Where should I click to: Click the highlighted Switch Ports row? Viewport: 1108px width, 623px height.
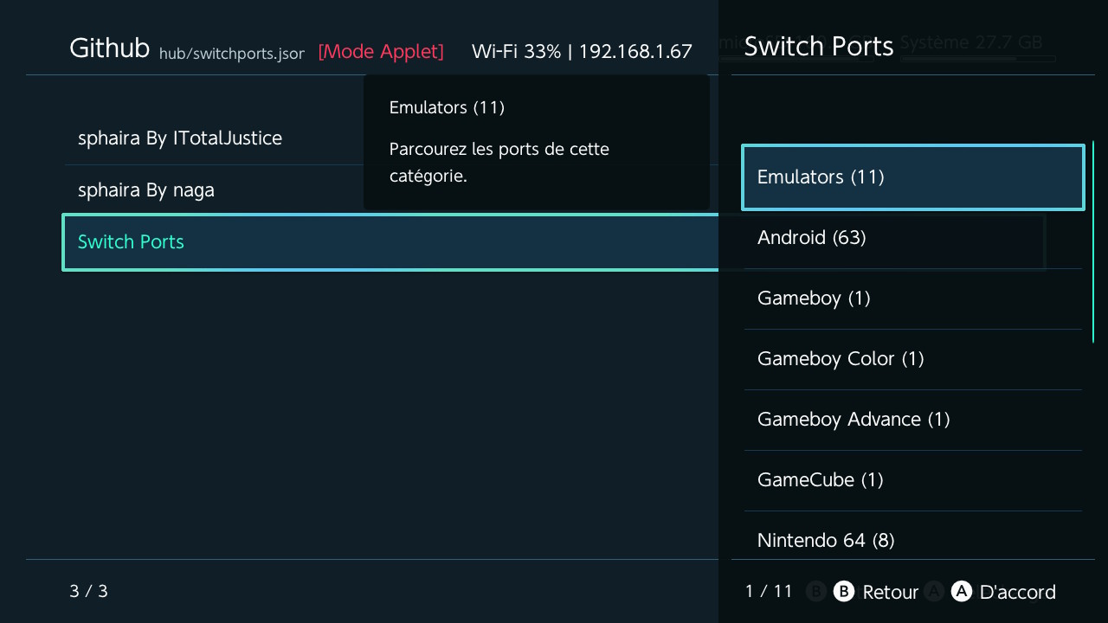390,242
